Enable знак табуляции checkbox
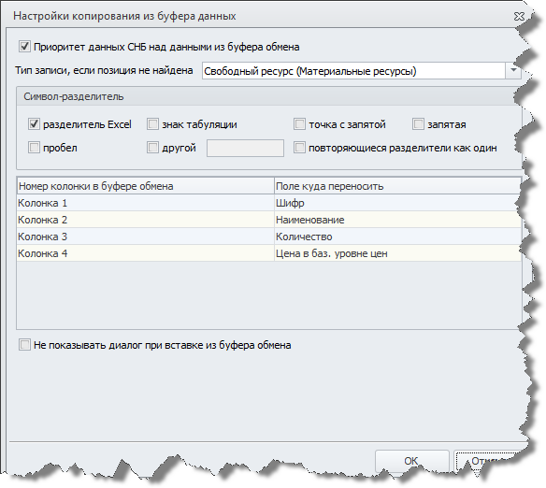This screenshot has height=488, width=546. (152, 124)
